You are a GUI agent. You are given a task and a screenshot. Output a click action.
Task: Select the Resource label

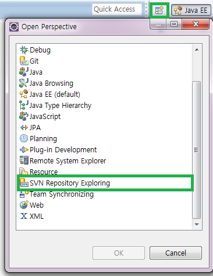pyautogui.click(x=44, y=172)
